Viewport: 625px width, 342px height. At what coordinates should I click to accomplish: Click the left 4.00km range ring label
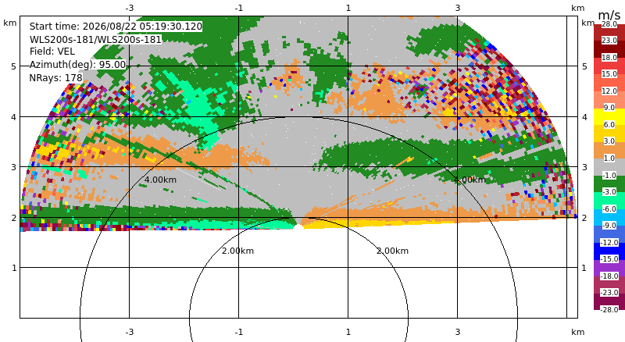160,180
